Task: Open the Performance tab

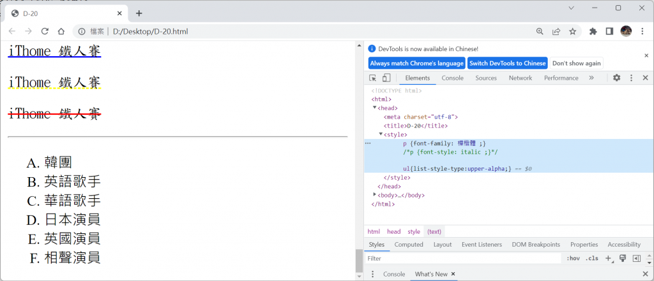Action: pos(561,78)
